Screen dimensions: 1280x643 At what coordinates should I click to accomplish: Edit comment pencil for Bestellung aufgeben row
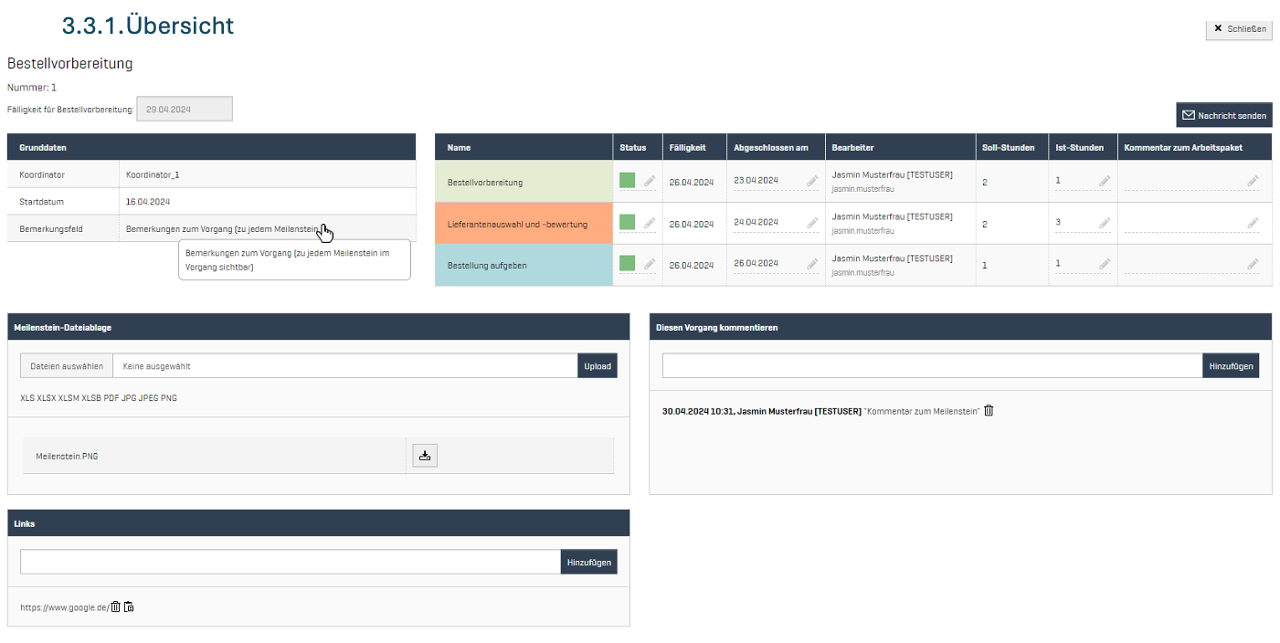(x=1253, y=264)
